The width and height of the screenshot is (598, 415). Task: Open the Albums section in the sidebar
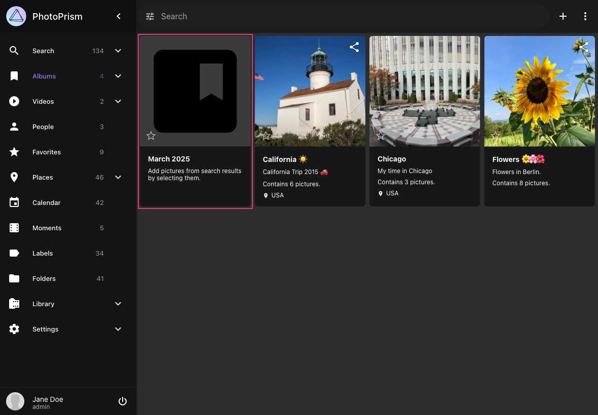(x=44, y=76)
